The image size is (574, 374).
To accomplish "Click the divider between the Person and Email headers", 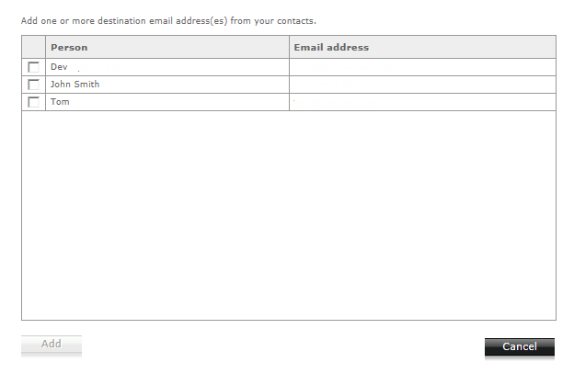I will tap(289, 47).
